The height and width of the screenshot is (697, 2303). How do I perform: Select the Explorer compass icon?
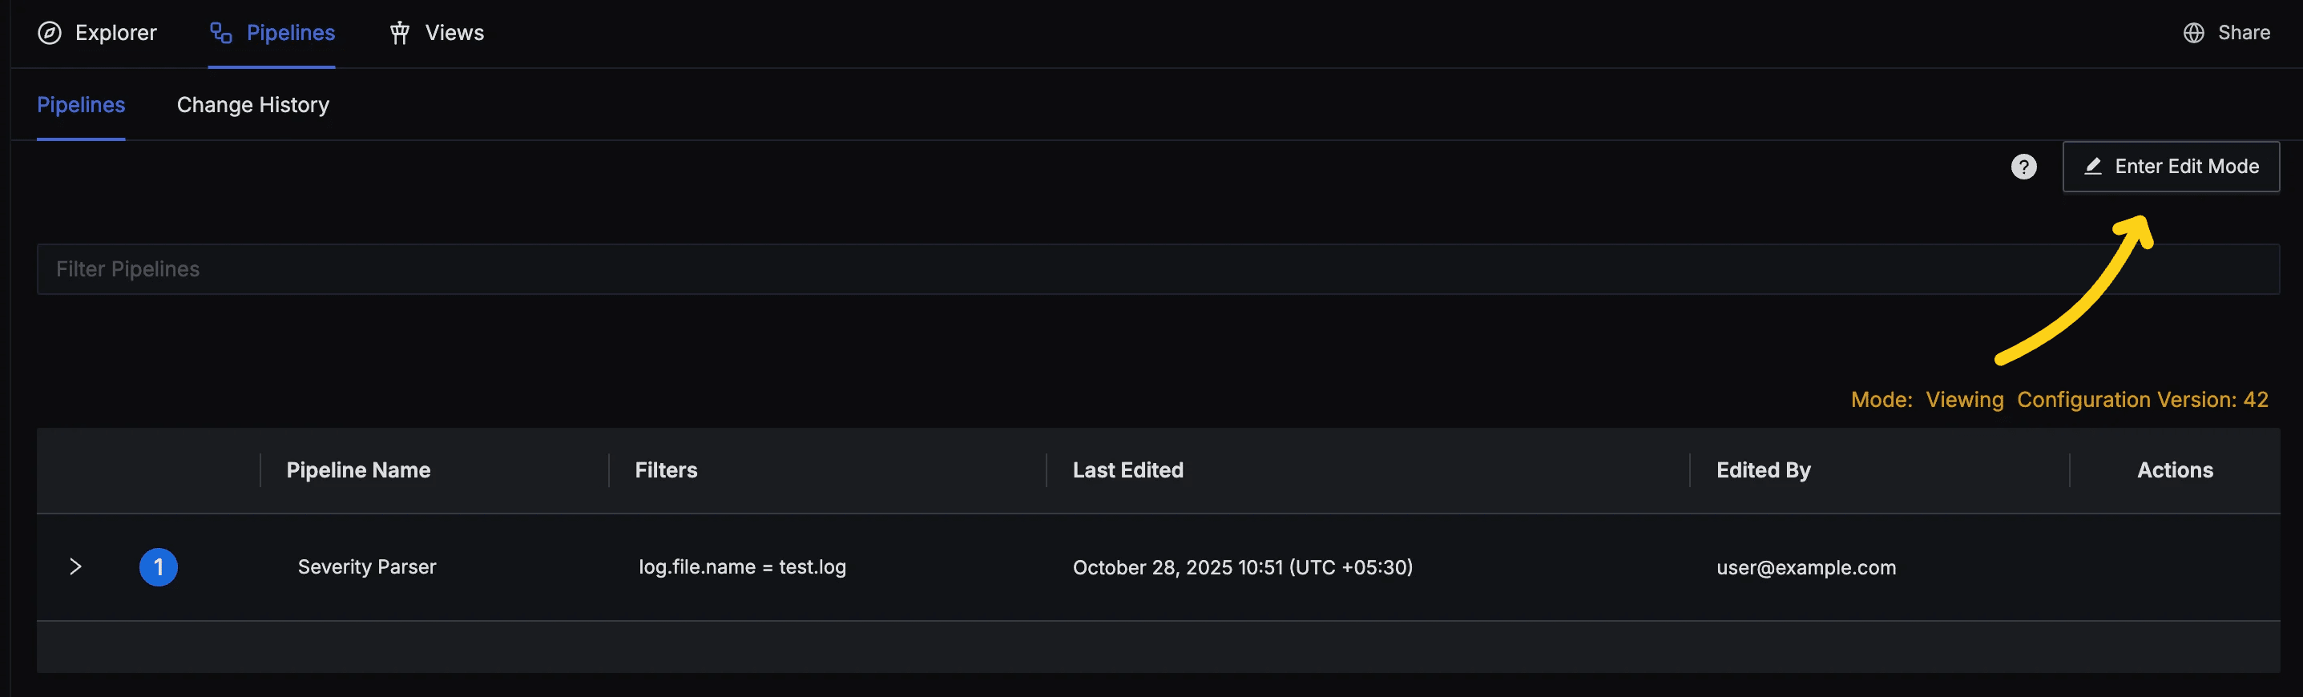tap(51, 33)
